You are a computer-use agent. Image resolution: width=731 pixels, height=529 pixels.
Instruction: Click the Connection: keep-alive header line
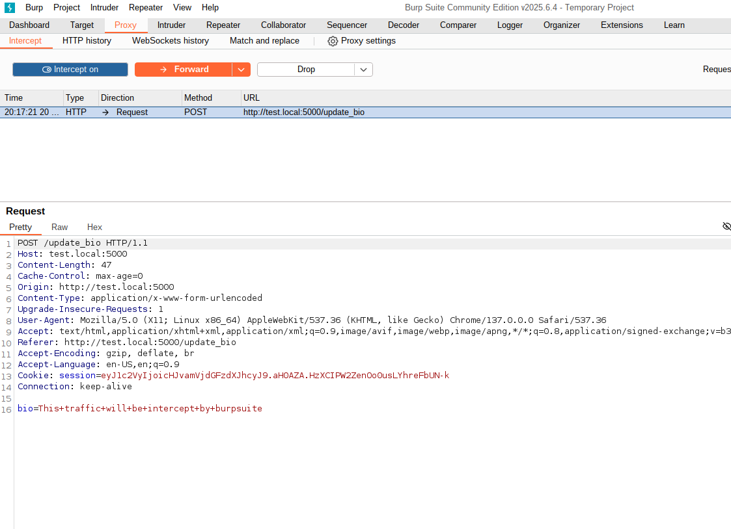(75, 387)
